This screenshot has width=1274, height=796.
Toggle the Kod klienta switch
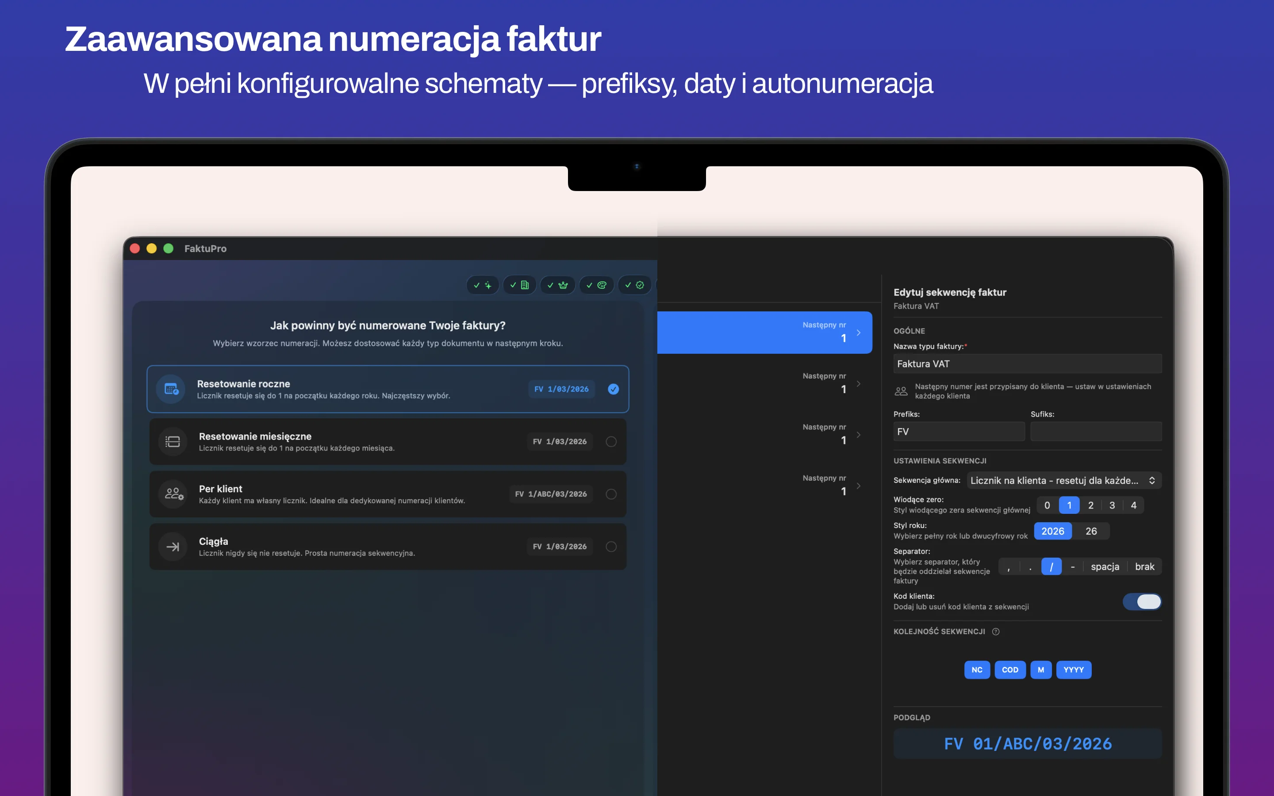(1142, 602)
